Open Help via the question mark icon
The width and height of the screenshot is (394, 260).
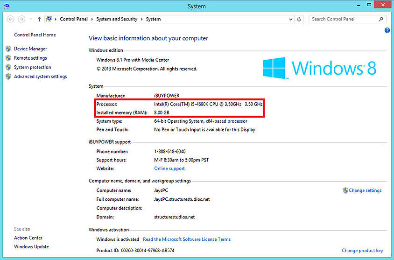[387, 31]
